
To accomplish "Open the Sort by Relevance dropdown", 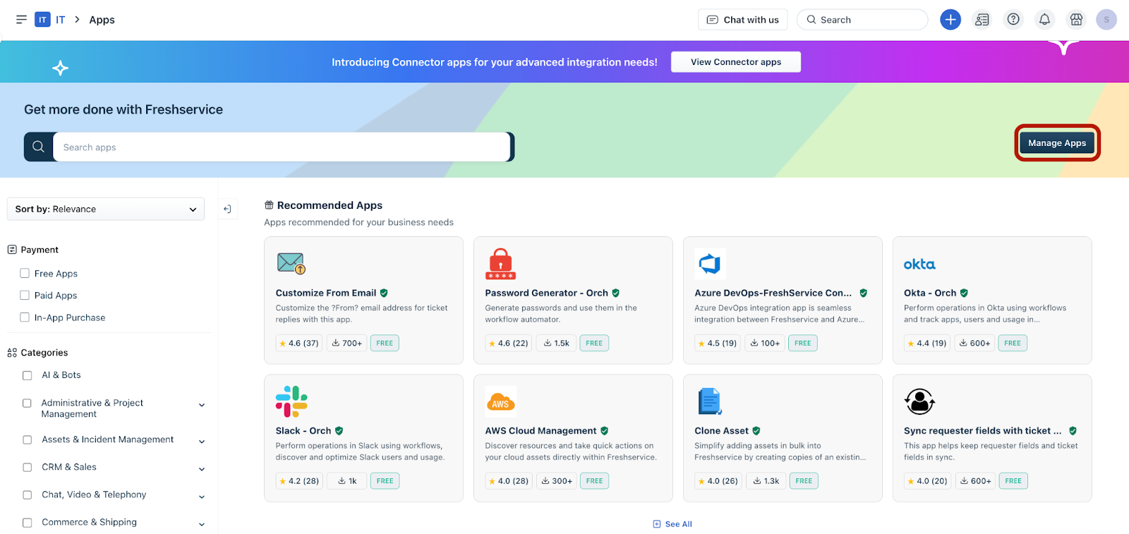I will pyautogui.click(x=106, y=209).
